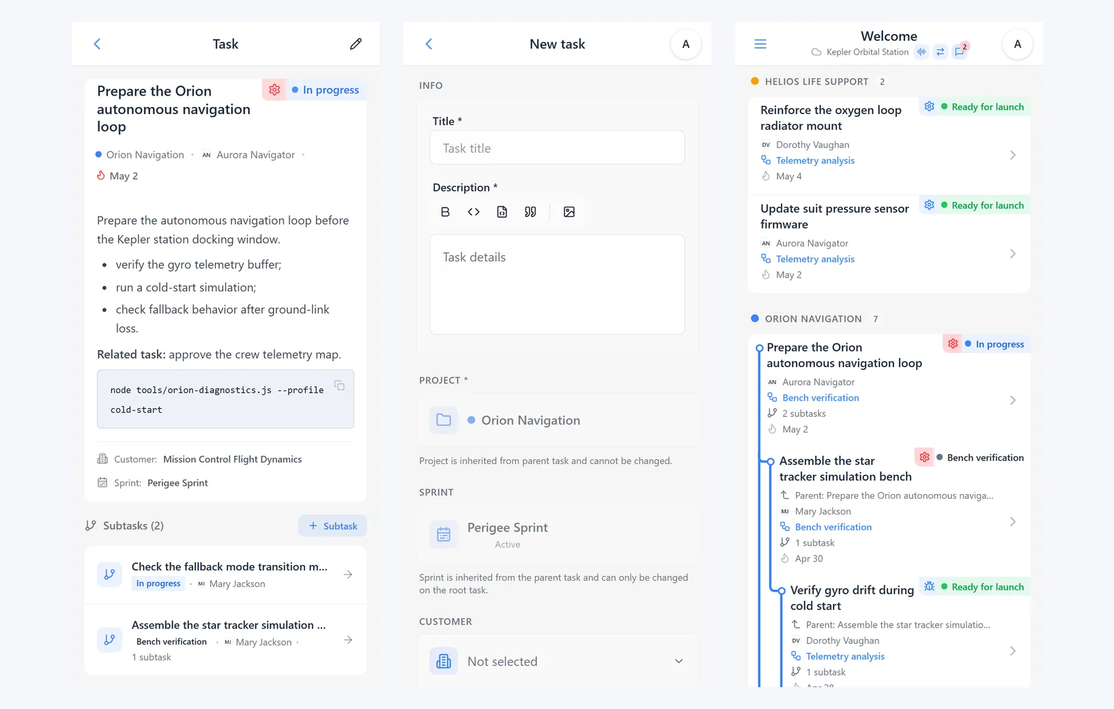Image resolution: width=1114 pixels, height=709 pixels.
Task: Open user avatar A in New task header
Action: [x=686, y=44]
